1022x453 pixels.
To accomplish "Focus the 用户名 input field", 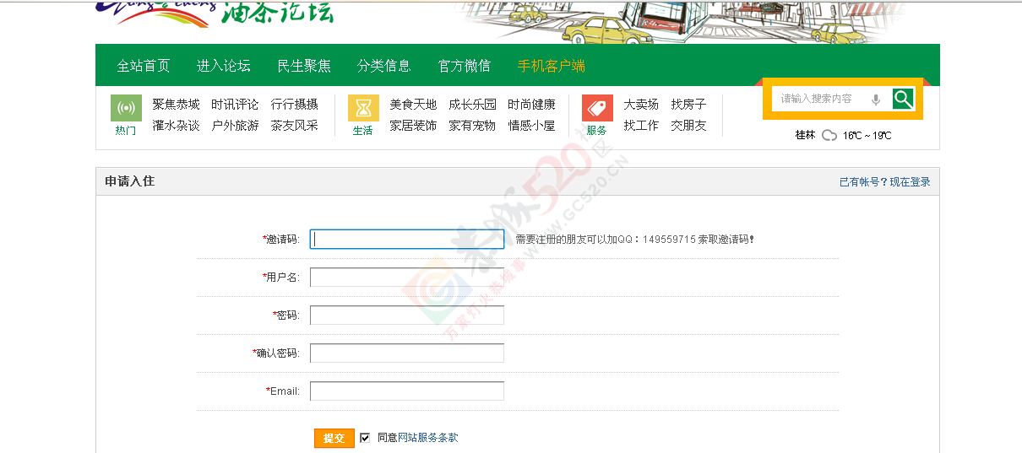I will click(407, 278).
